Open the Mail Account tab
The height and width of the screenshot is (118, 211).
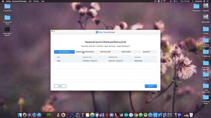[x=105, y=52]
